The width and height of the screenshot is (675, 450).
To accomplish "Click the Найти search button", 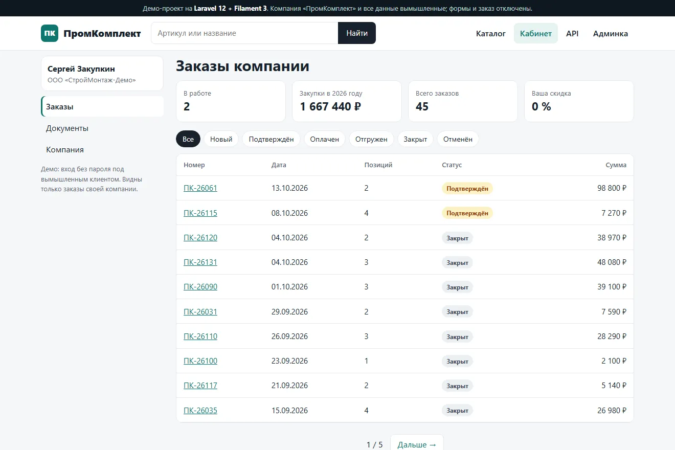I will (357, 33).
